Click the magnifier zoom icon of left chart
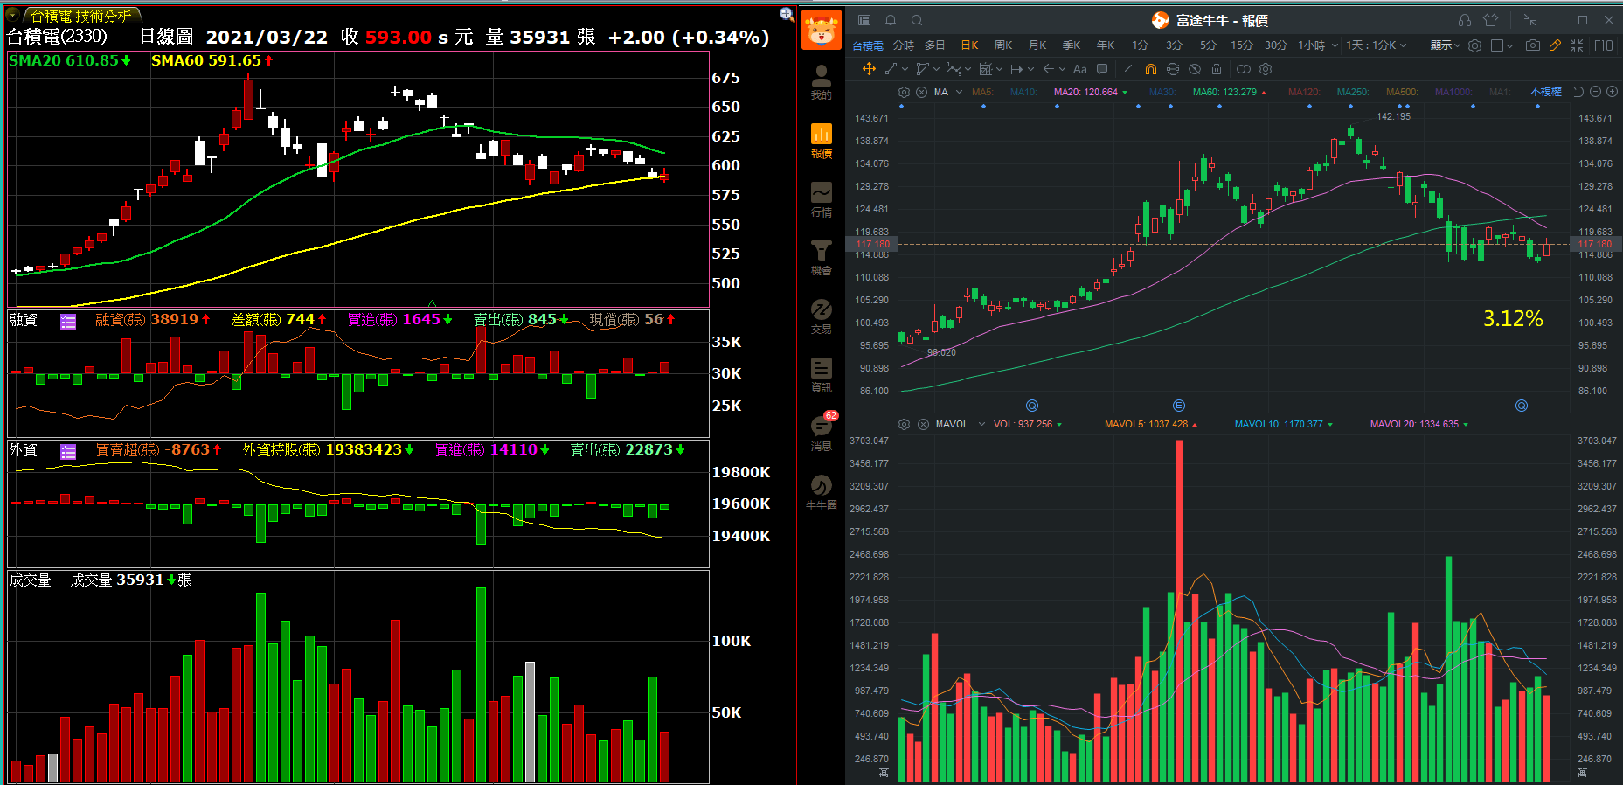 (786, 14)
